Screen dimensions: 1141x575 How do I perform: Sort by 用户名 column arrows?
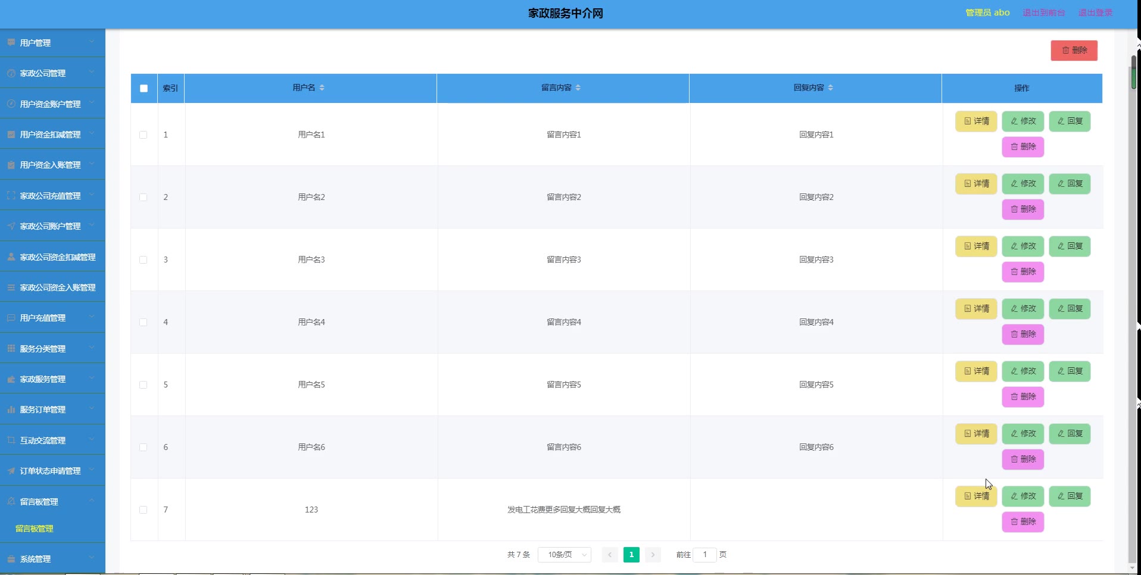click(322, 87)
